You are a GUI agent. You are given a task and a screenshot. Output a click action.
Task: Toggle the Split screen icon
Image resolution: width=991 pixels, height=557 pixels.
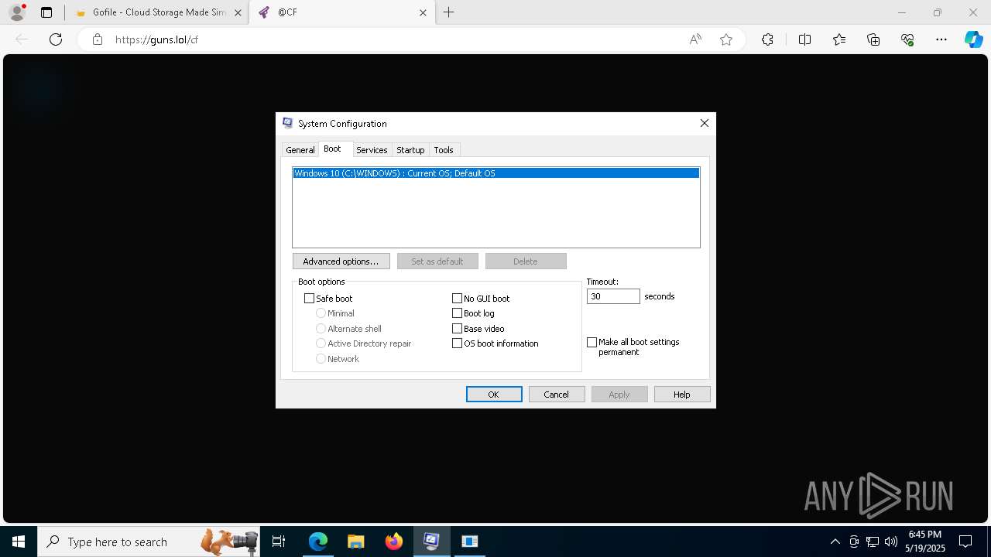[804, 39]
